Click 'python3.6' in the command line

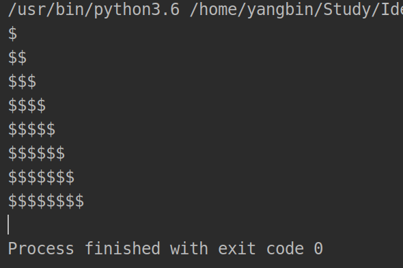click(x=137, y=10)
